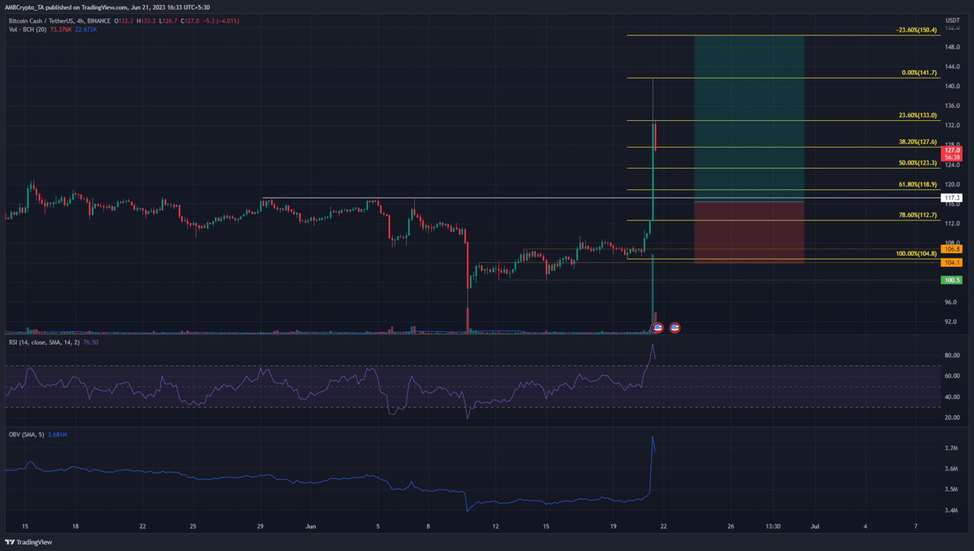Click the TradingView logo at bottom left
Viewport: 974px width, 551px height.
pos(29,542)
